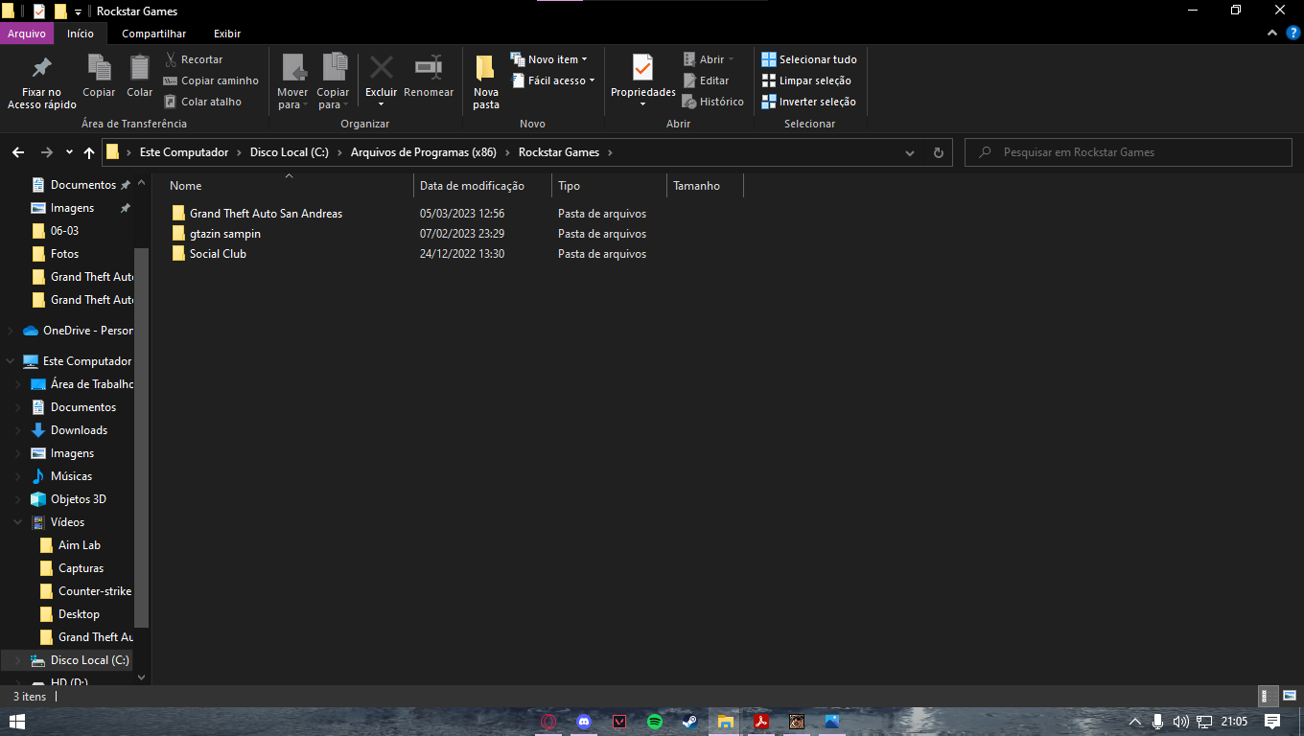Image resolution: width=1304 pixels, height=736 pixels.
Task: Open the volume control in system tray
Action: (x=1180, y=722)
